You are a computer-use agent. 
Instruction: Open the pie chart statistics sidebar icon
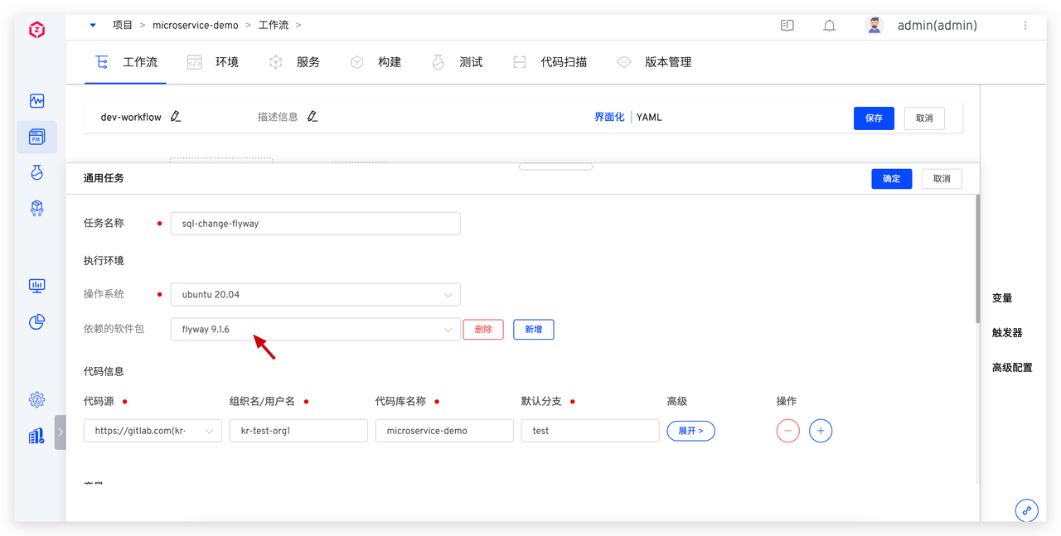point(36,321)
